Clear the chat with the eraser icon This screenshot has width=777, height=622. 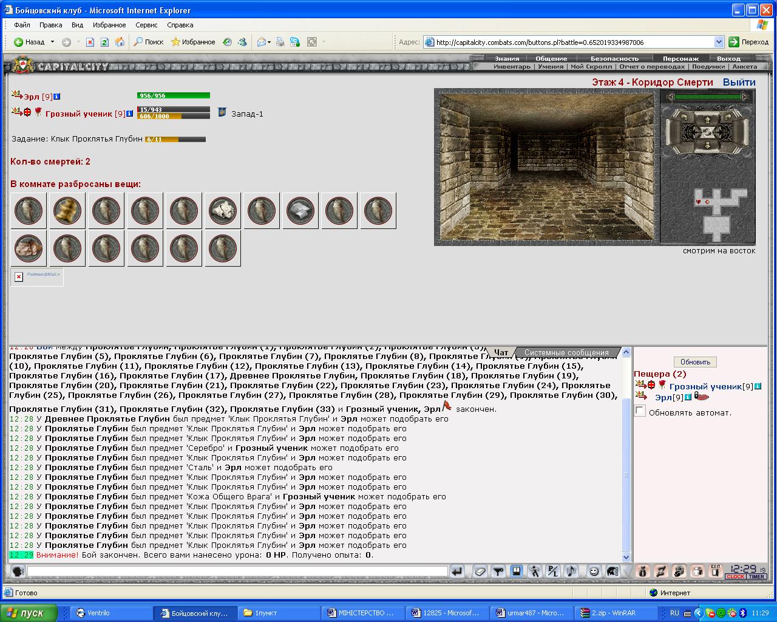[480, 571]
